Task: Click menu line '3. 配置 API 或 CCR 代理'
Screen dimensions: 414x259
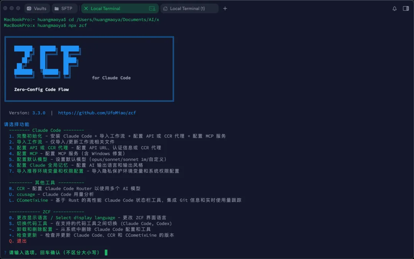Action: tap(85, 148)
